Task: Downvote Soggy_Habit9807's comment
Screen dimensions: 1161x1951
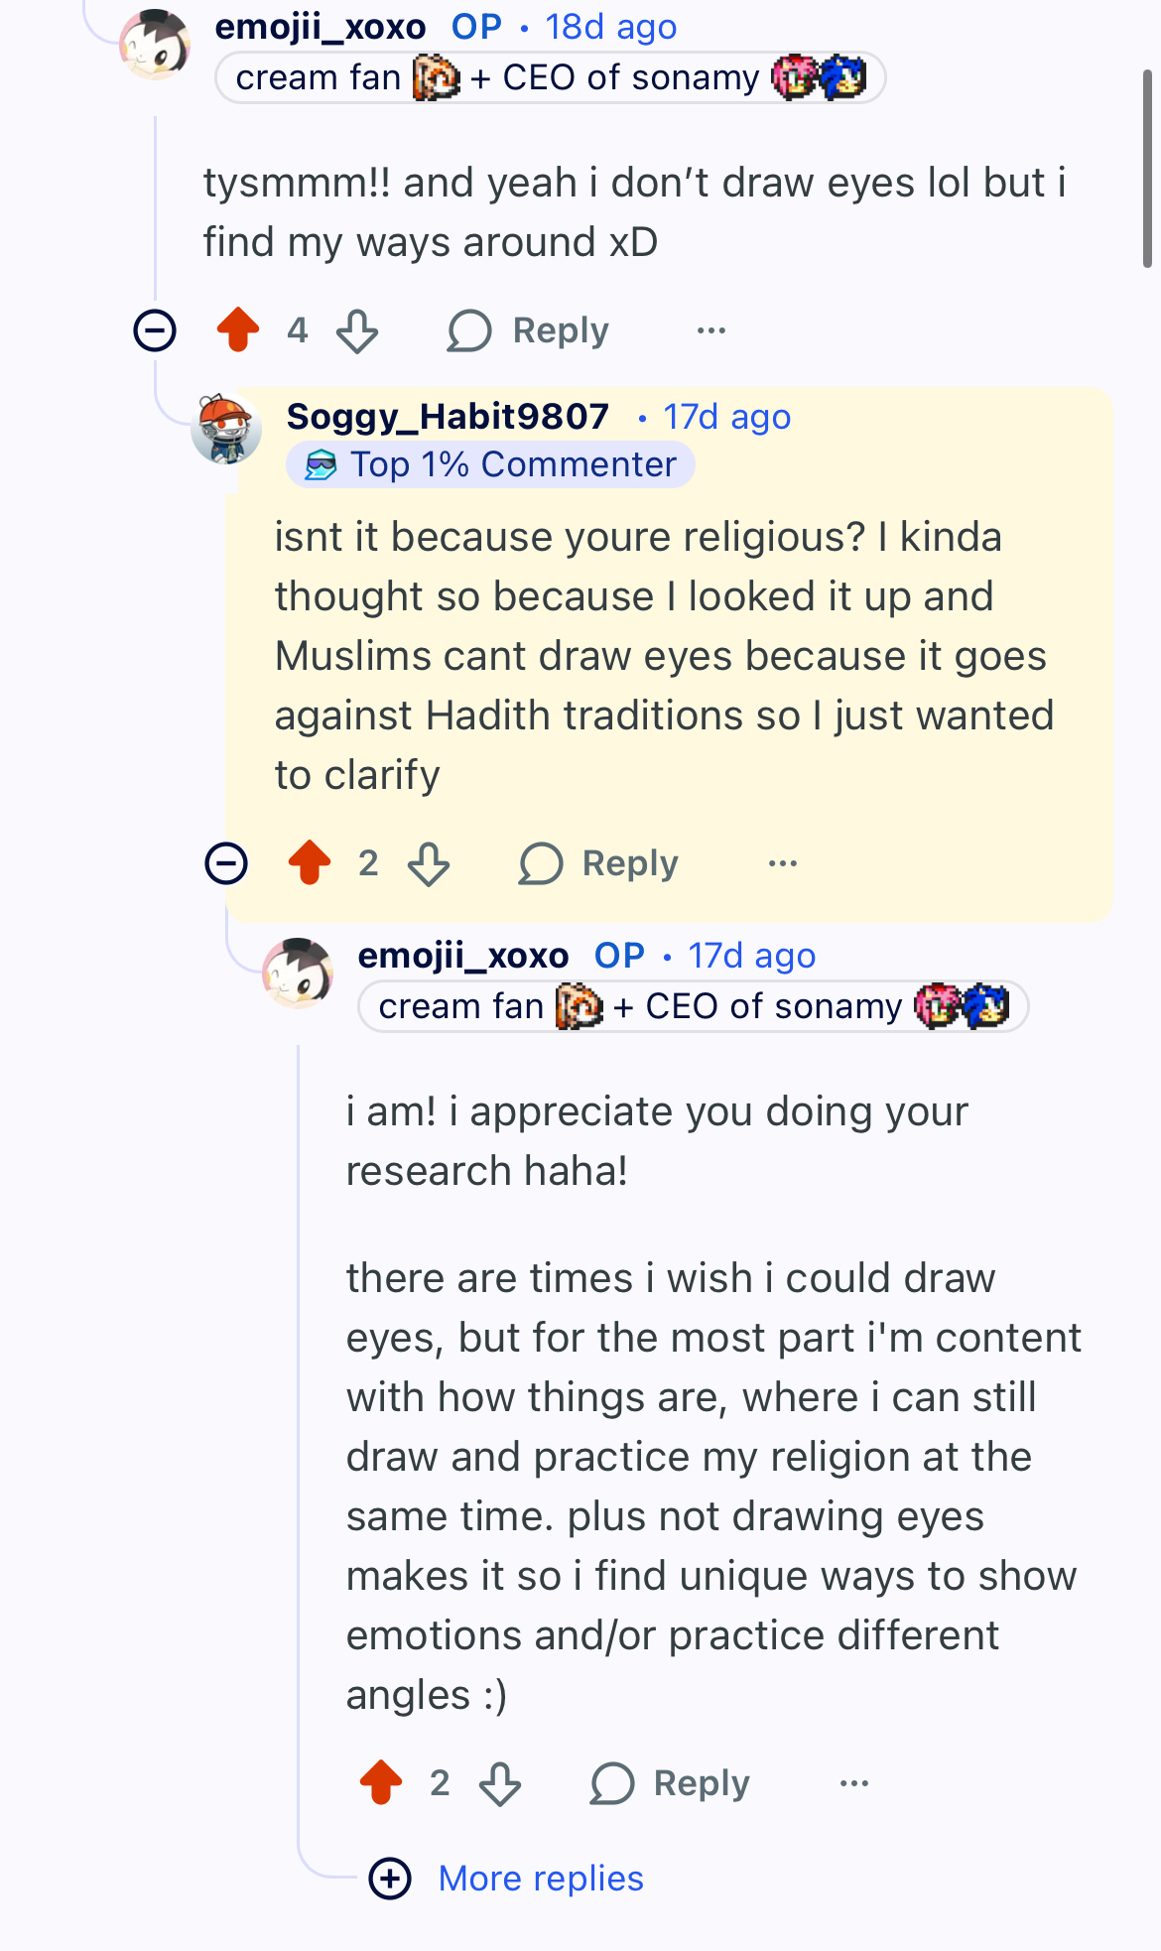Action: tap(429, 863)
